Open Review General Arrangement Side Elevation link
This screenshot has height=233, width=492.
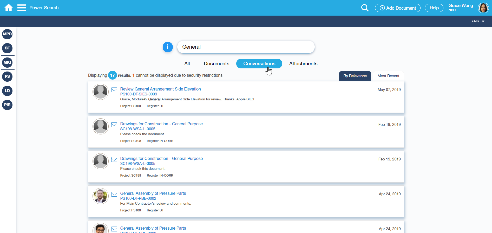[x=160, y=89]
